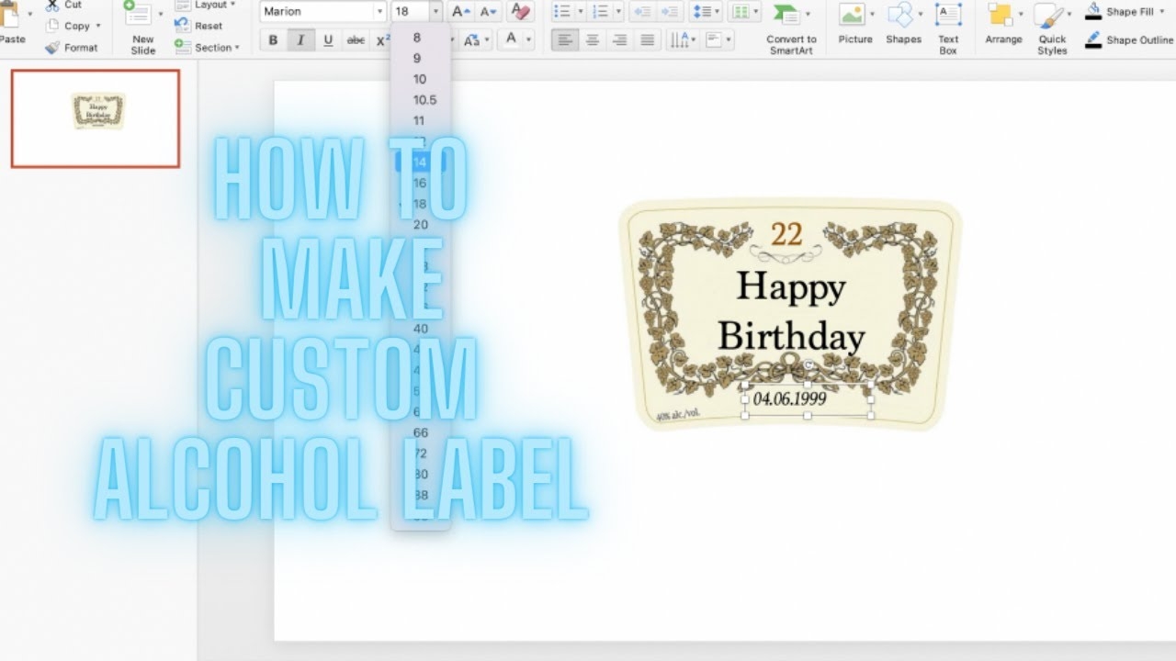Toggle Bold formatting
Viewport: 1176px width, 661px height.
pyautogui.click(x=273, y=40)
